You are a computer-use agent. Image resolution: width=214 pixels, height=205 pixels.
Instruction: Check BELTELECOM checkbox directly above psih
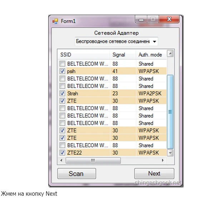[63, 64]
